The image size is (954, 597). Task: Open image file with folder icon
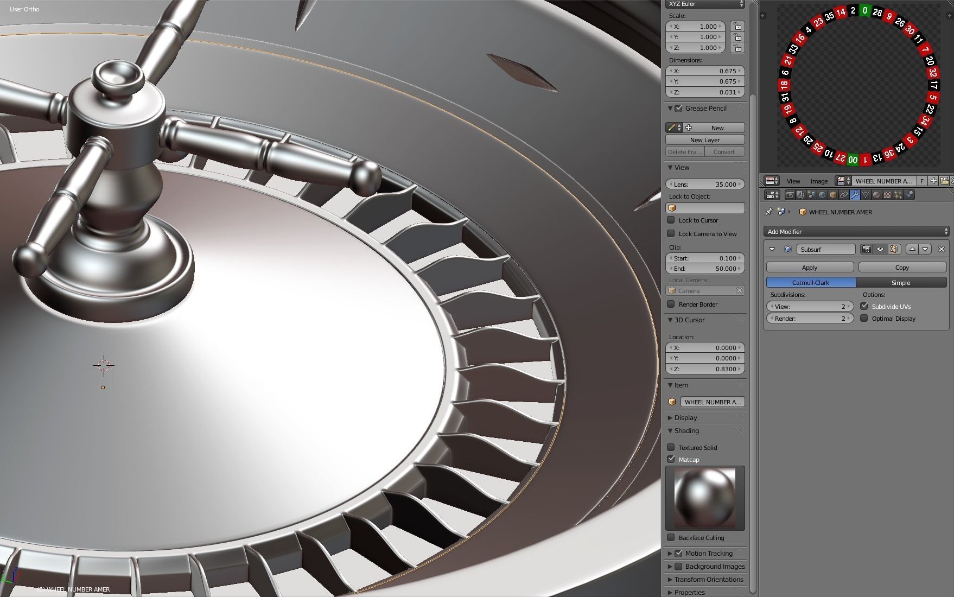(944, 181)
